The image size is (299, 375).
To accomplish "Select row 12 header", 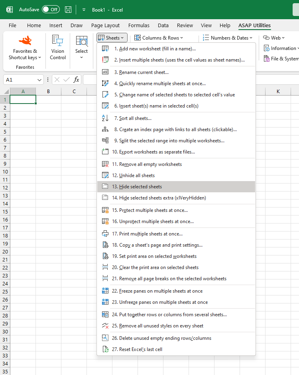I will [x=5, y=187].
